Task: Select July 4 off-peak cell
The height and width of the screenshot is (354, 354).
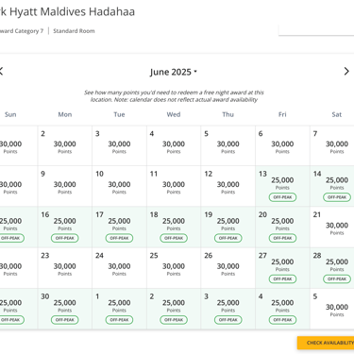Action: click(x=282, y=309)
